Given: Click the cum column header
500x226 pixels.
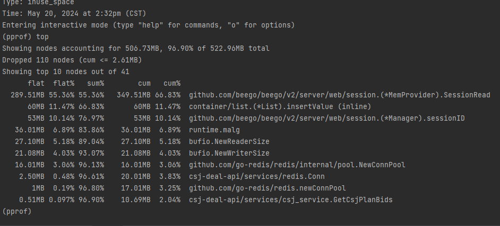Looking at the screenshot, I should click(x=144, y=83).
